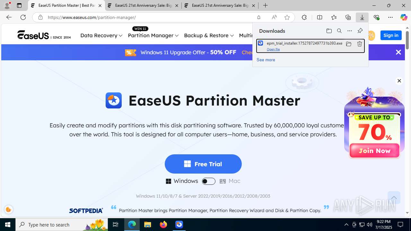Image resolution: width=411 pixels, height=231 pixels.
Task: Toggle Split screen icon
Action: [x=319, y=17]
